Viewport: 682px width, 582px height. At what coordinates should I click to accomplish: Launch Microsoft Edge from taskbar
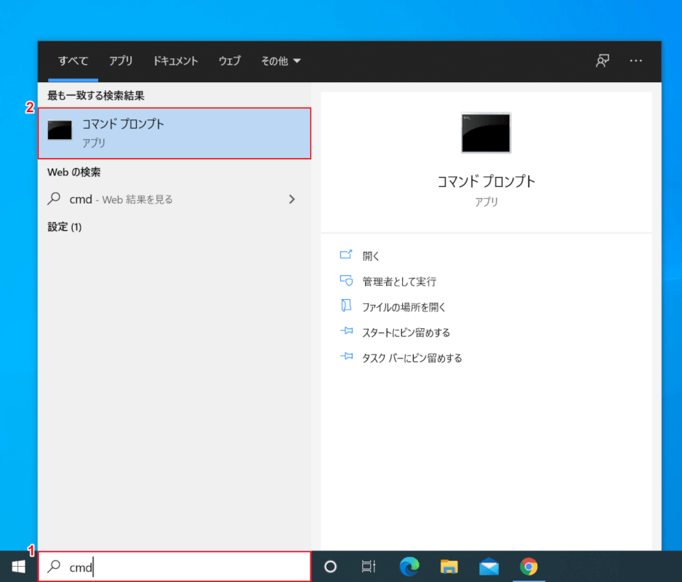[x=410, y=567]
